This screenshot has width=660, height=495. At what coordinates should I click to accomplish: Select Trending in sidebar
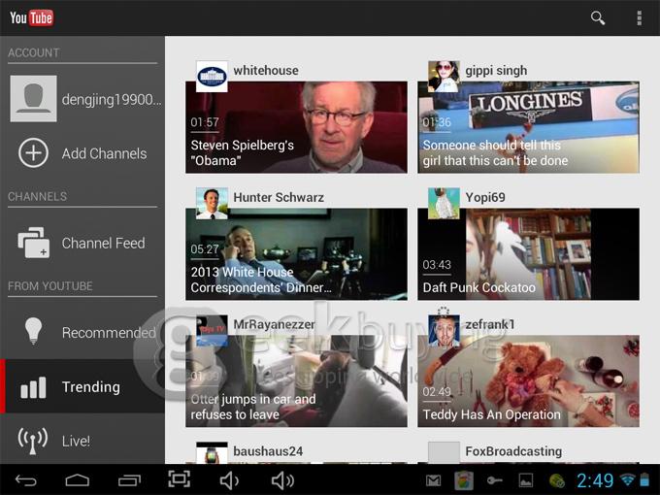point(82,386)
